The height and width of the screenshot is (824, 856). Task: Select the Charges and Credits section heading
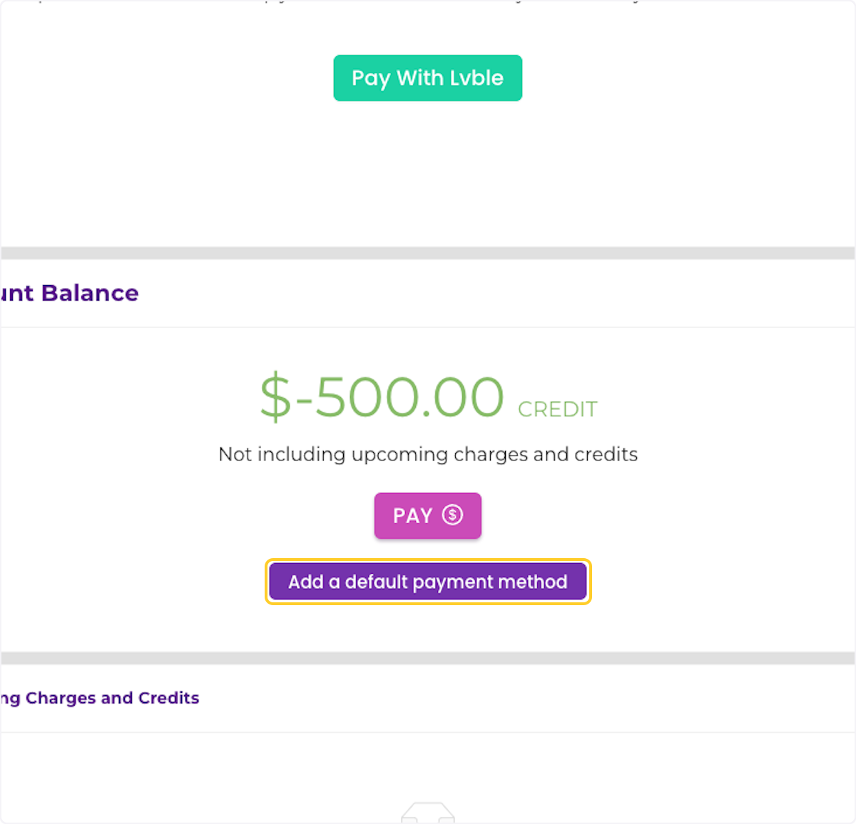[x=100, y=698]
